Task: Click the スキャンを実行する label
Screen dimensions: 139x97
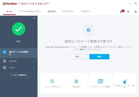Action: click(x=52, y=87)
